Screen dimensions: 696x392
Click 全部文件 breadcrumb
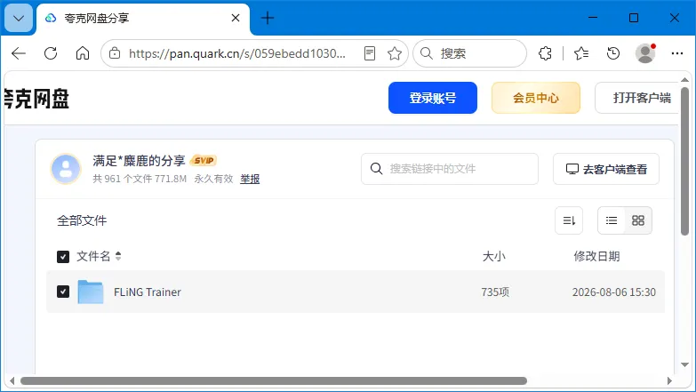point(82,220)
